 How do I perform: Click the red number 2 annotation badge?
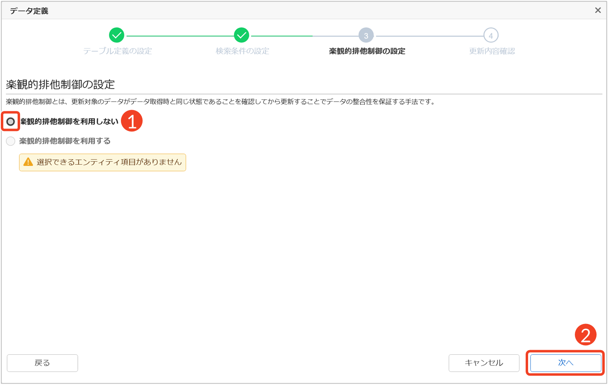[585, 335]
